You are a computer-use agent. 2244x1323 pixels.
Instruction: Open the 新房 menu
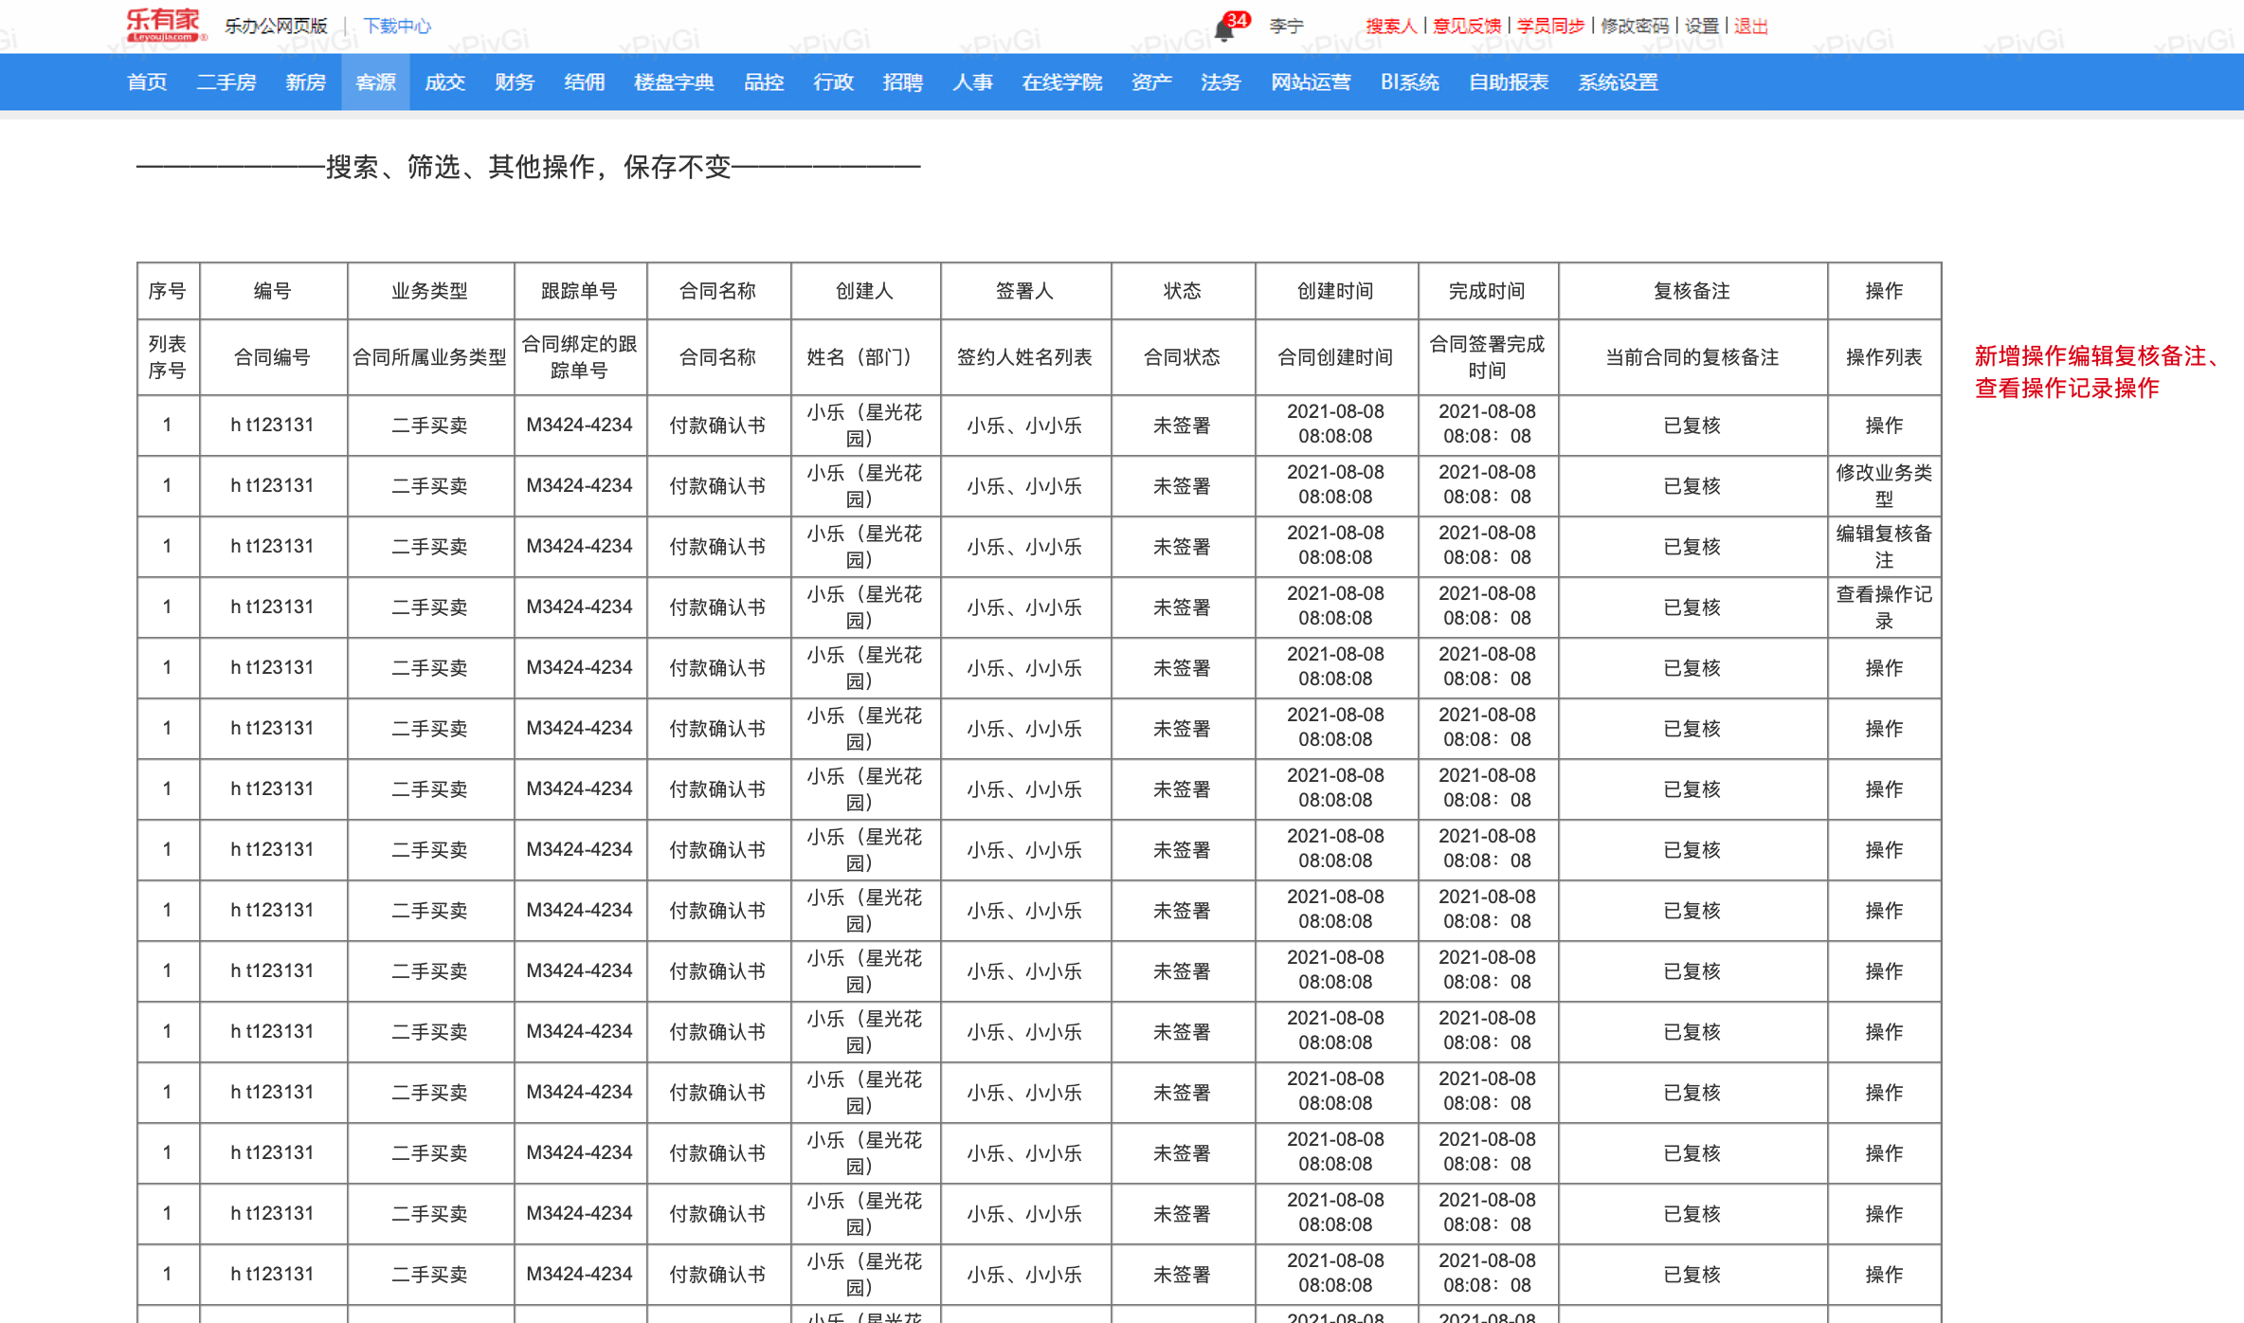pyautogui.click(x=305, y=82)
